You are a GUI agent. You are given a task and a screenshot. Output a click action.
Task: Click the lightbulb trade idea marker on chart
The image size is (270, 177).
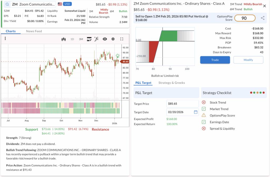118,56
